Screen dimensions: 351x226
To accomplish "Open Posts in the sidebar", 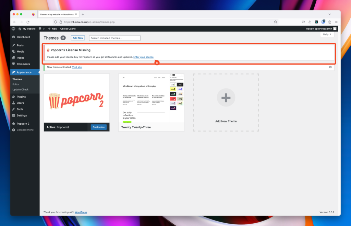I will pos(20,45).
